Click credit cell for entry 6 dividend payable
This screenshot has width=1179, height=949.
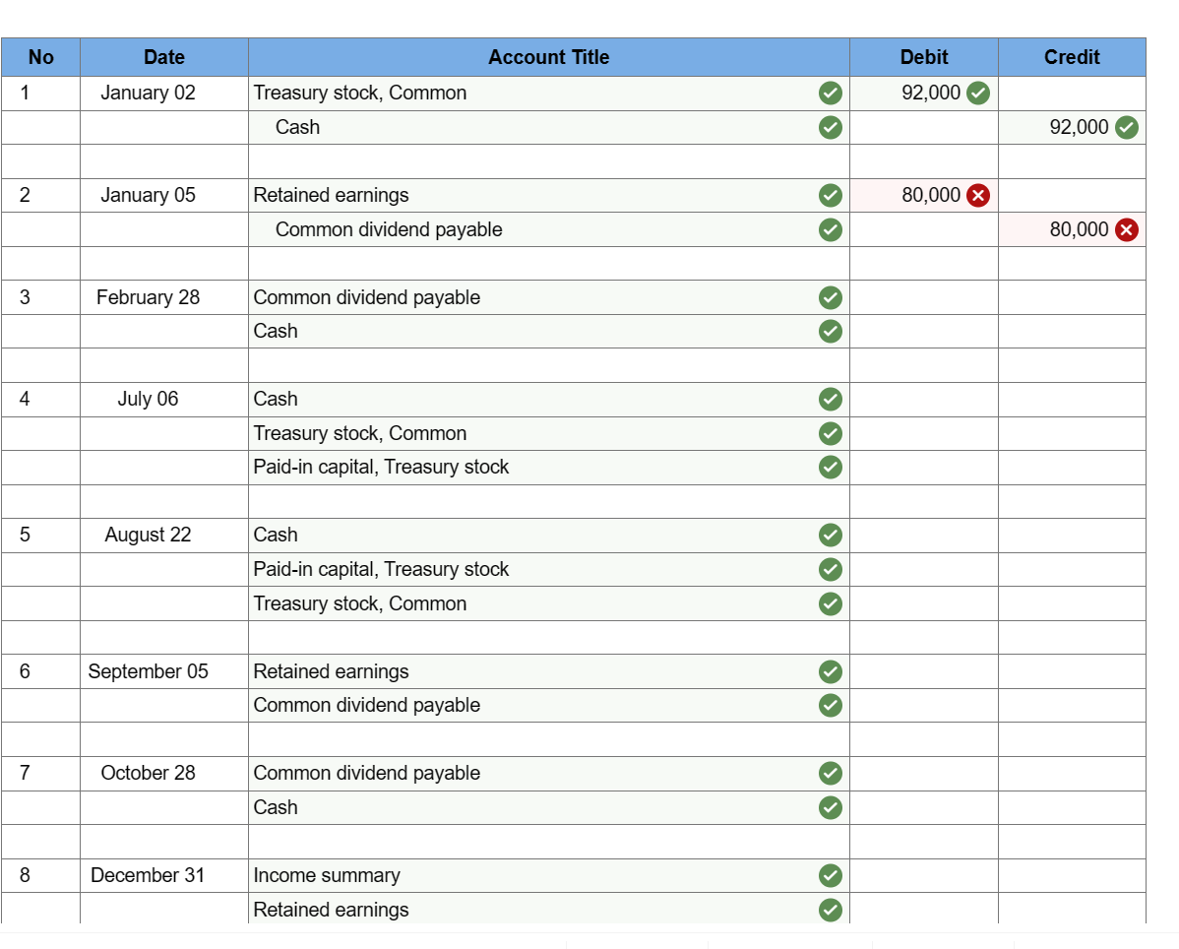[x=1073, y=706]
